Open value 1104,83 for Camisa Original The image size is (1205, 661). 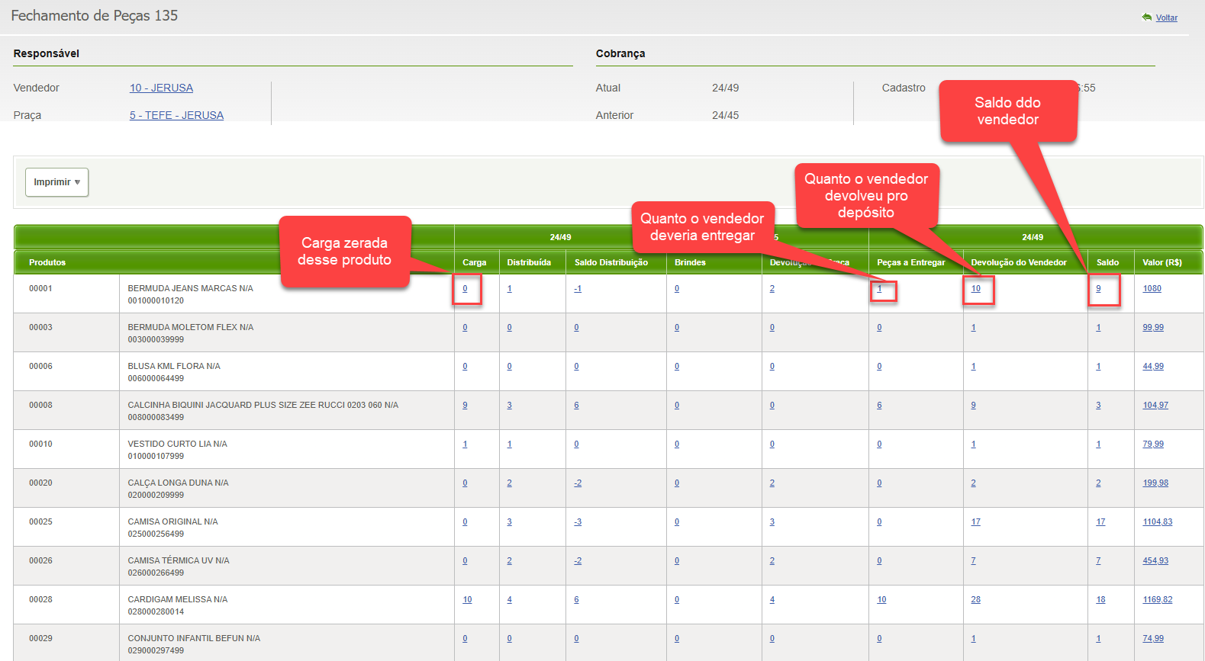(x=1157, y=521)
